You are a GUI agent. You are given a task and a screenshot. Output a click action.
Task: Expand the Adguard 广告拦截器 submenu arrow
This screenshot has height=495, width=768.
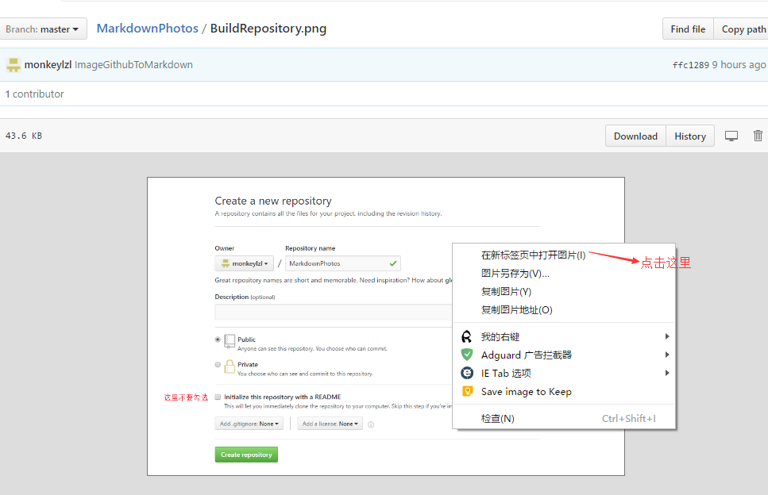tap(666, 355)
